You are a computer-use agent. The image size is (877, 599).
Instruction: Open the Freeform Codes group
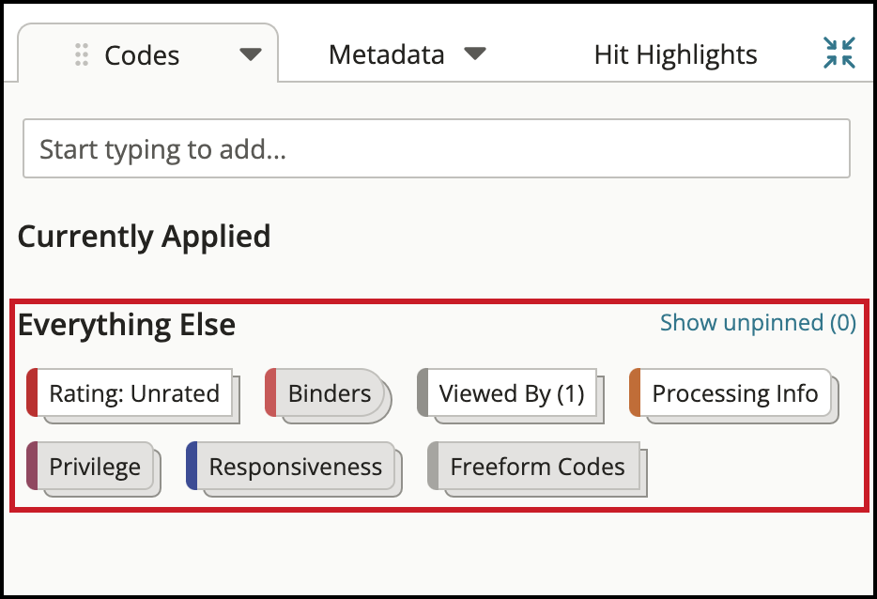[537, 467]
